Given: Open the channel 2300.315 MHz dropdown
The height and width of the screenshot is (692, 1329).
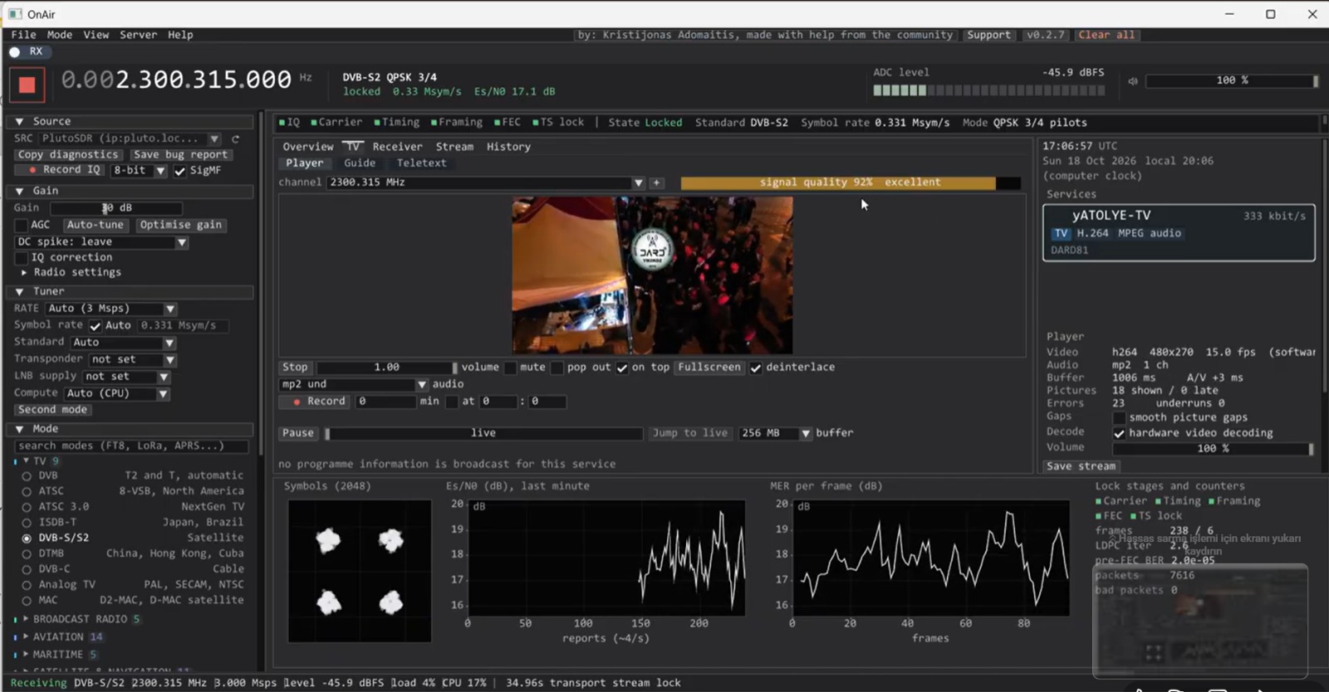Looking at the screenshot, I should 486,183.
